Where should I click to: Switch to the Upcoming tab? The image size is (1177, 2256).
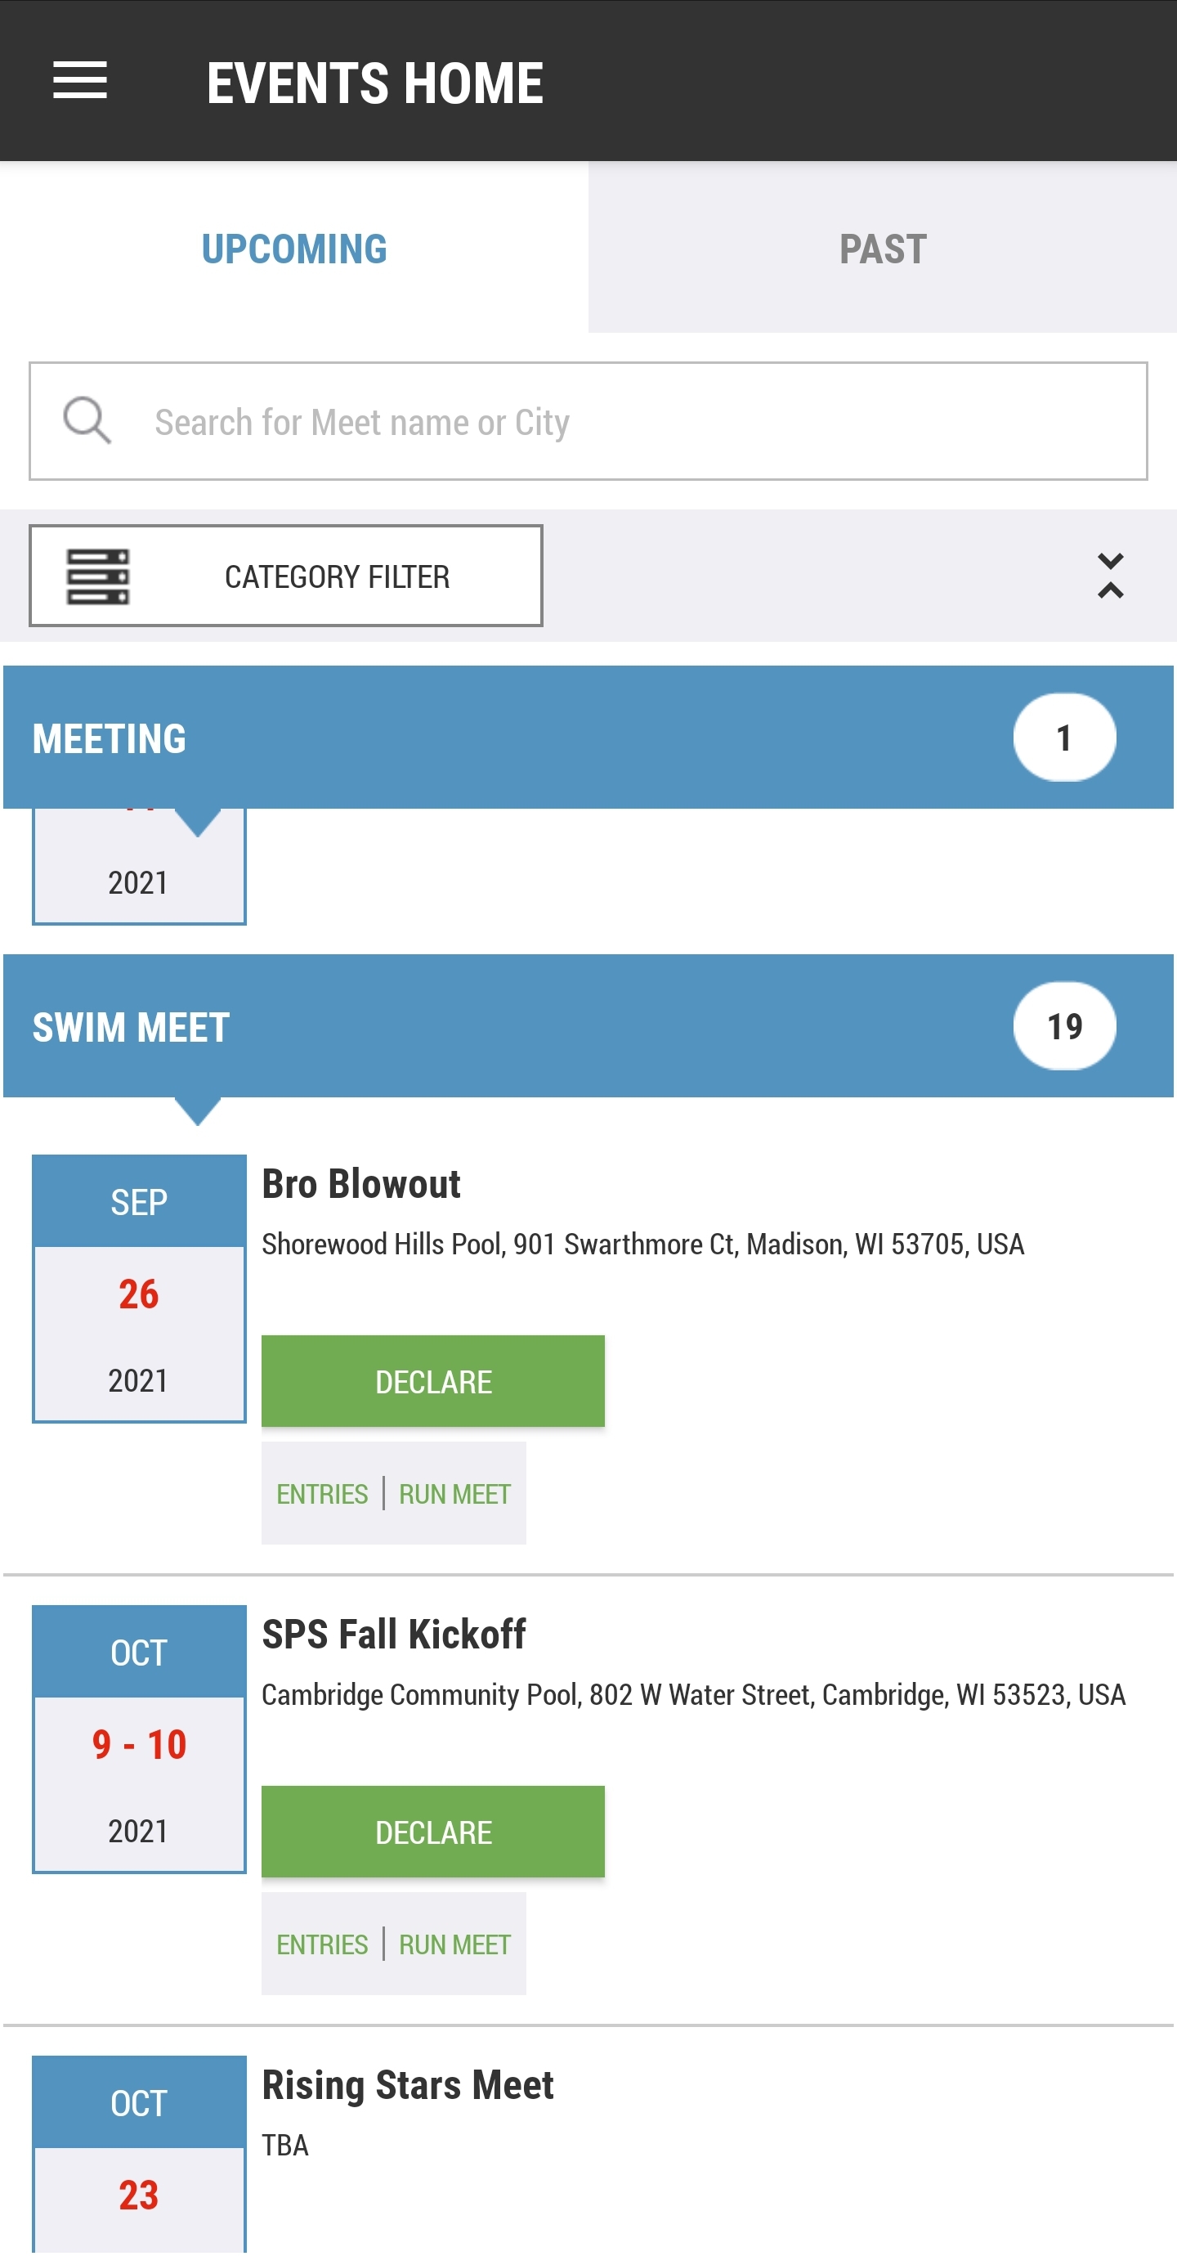pyautogui.click(x=294, y=249)
